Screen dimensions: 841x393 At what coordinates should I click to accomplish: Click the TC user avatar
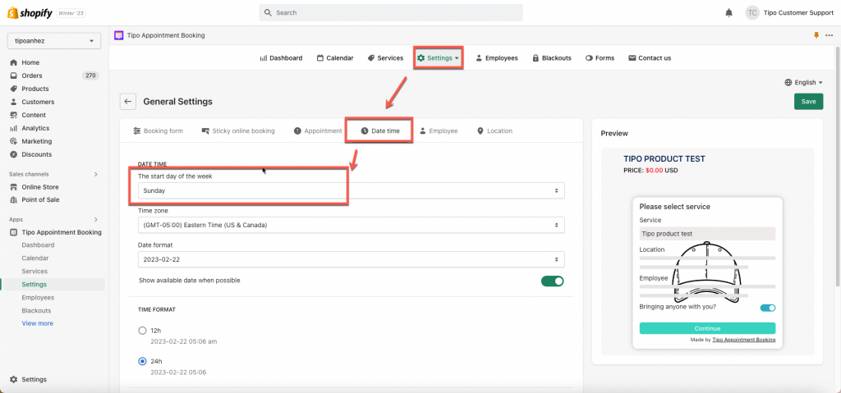[752, 13]
